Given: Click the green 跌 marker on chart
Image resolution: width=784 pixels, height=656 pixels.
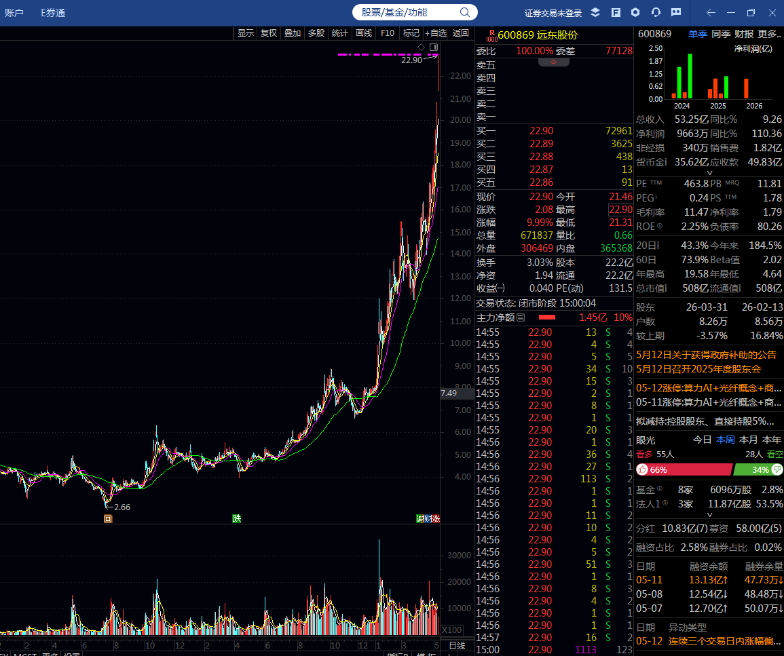Looking at the screenshot, I should click(x=237, y=518).
